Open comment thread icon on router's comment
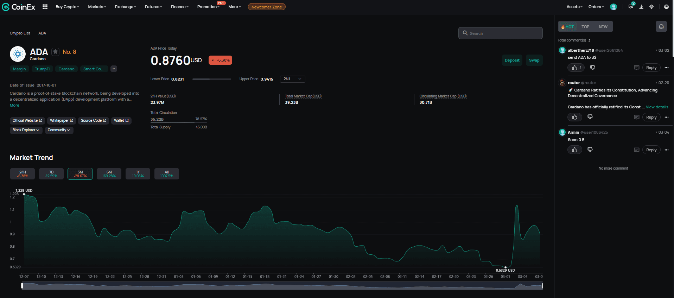 coord(636,117)
